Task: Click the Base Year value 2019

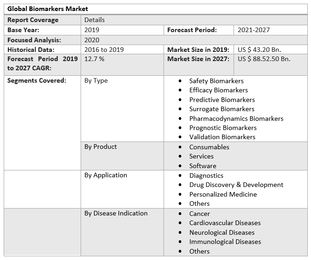Action: pyautogui.click(x=92, y=30)
